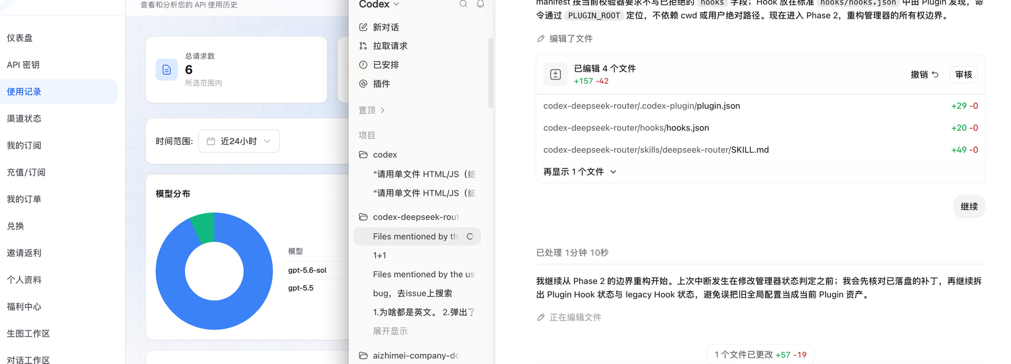Click the 总请求数 document icon

pyautogui.click(x=166, y=70)
